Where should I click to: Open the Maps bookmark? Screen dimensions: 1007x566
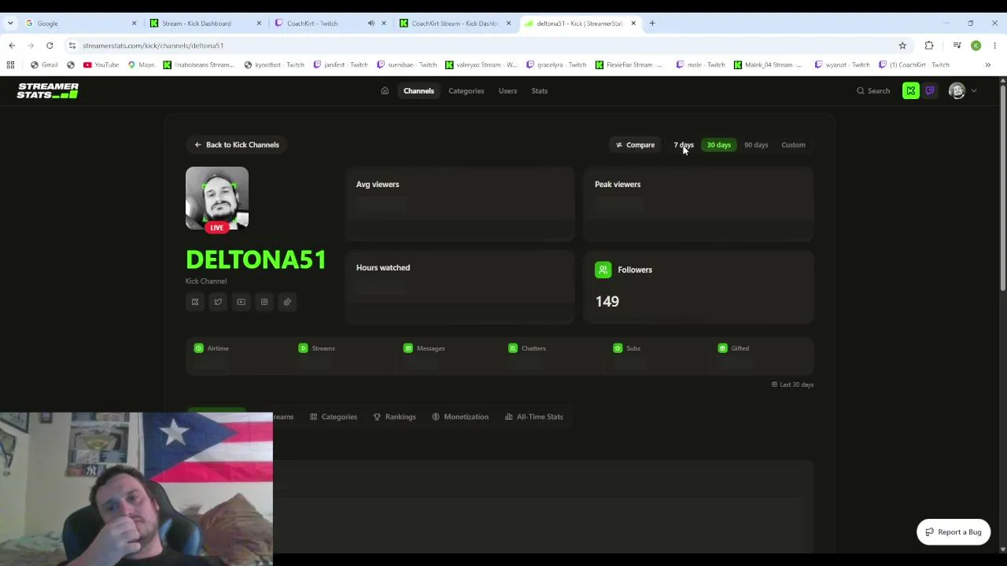click(142, 64)
